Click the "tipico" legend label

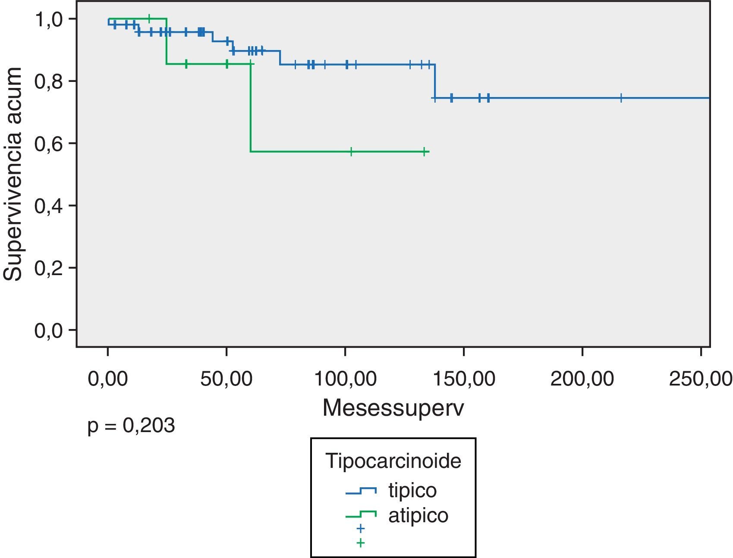[412, 490]
